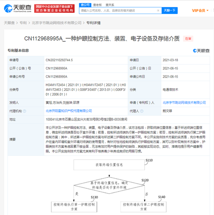Click the 地址 label cell
Screen dimensions: 214x215
click(26, 119)
